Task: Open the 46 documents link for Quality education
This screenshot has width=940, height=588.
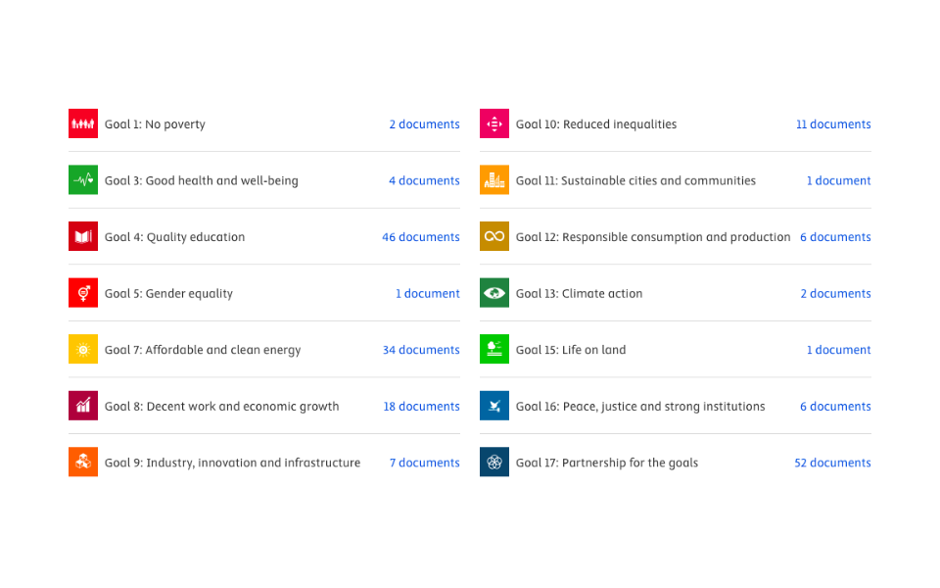Action: click(x=421, y=237)
